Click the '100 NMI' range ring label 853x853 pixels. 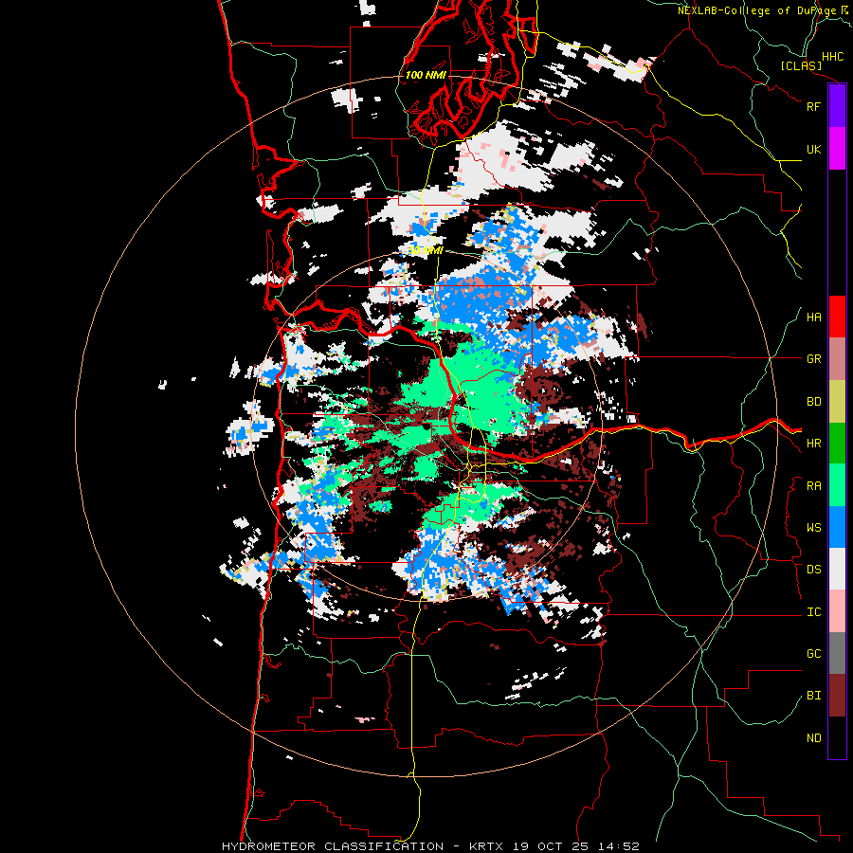(426, 75)
